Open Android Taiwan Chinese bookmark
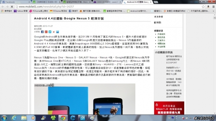 point(137,11)
